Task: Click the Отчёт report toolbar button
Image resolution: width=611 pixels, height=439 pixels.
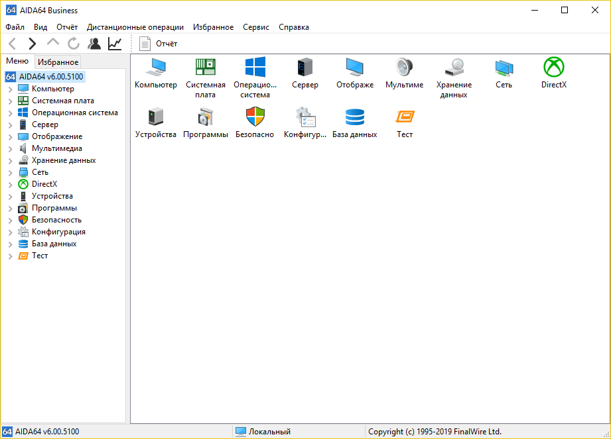Action: [158, 44]
